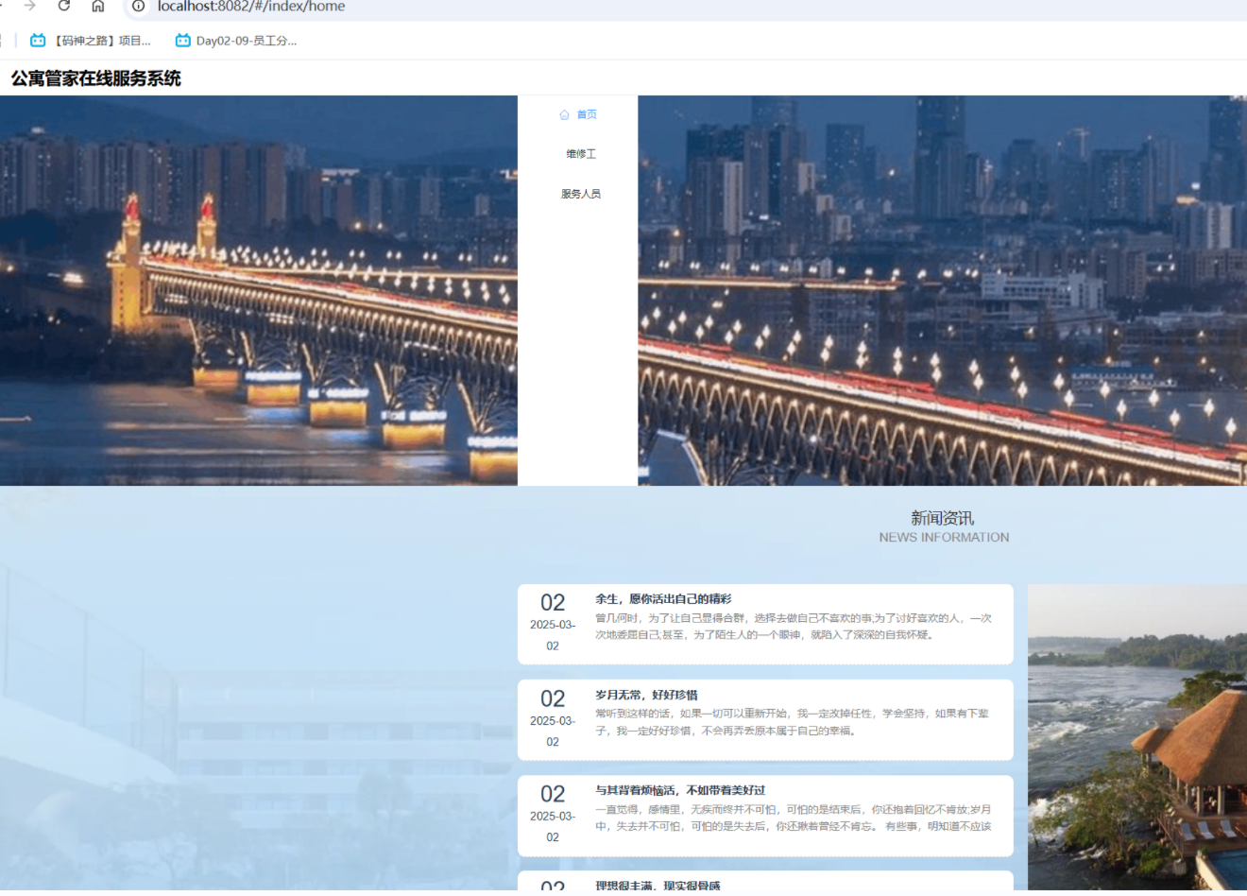The width and height of the screenshot is (1247, 896).
Task: Click the 公寓管家在线服务系统 site title
Action: tap(96, 78)
